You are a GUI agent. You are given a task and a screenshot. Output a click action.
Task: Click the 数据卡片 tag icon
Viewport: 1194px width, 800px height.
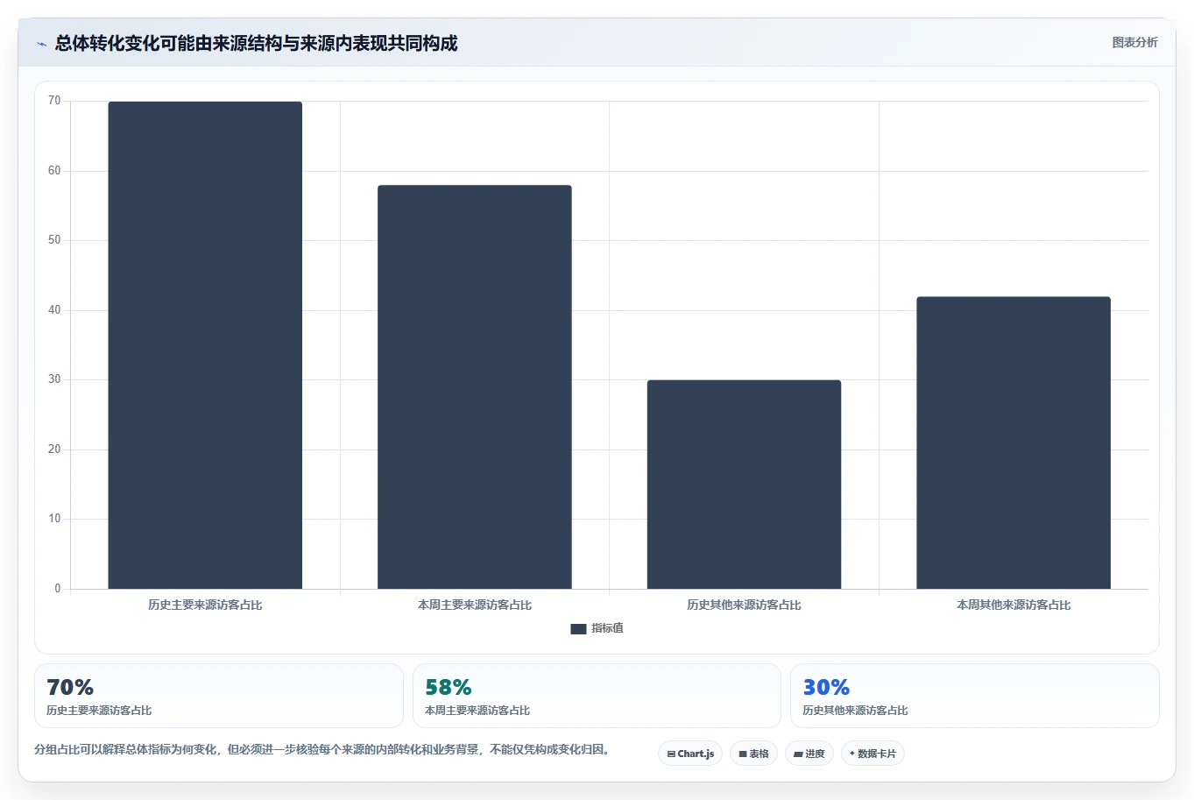852,754
